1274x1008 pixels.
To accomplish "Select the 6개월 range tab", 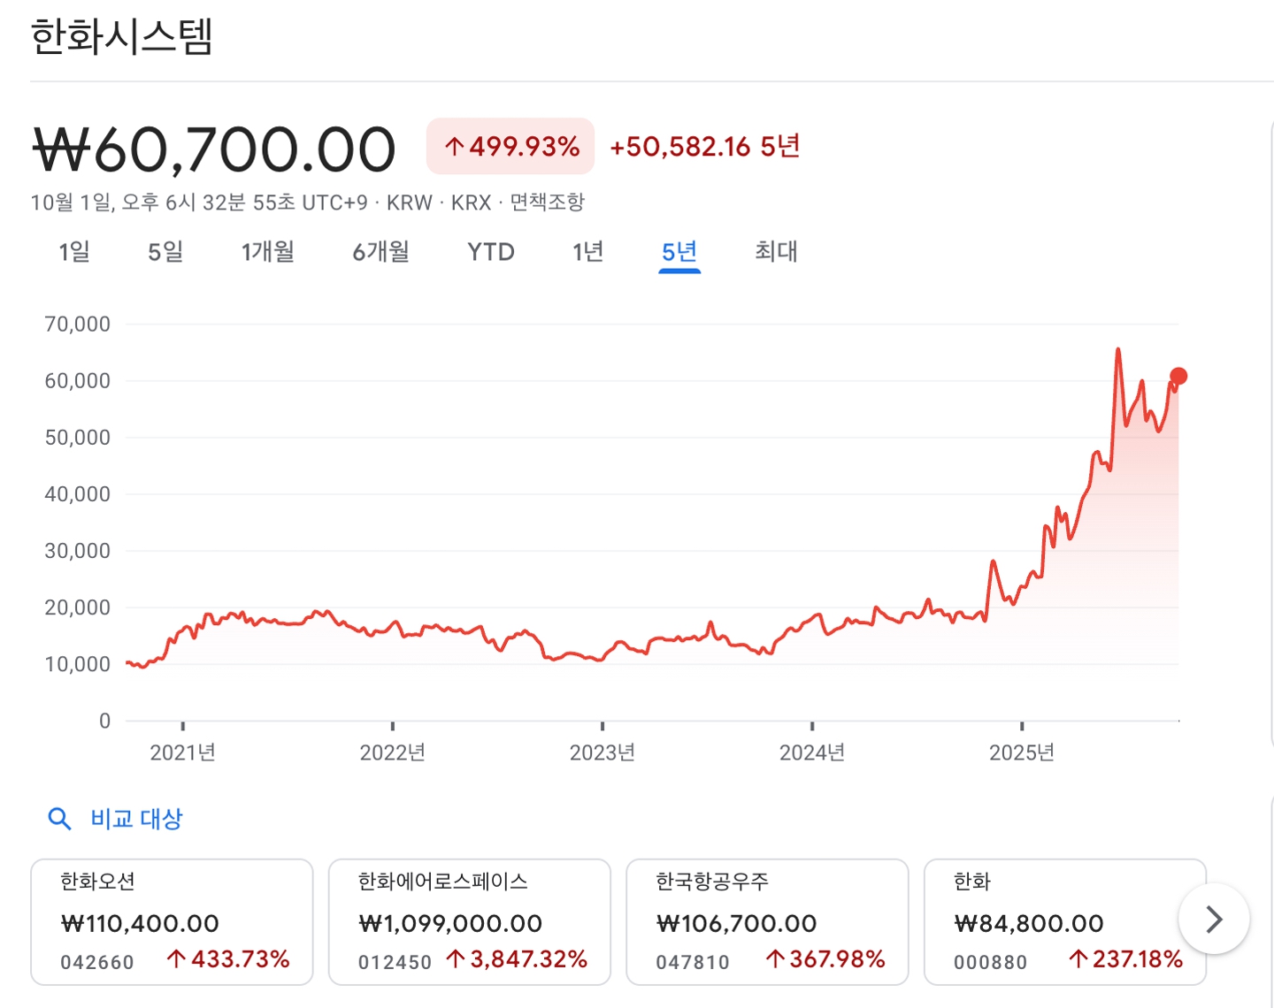I will (x=381, y=252).
